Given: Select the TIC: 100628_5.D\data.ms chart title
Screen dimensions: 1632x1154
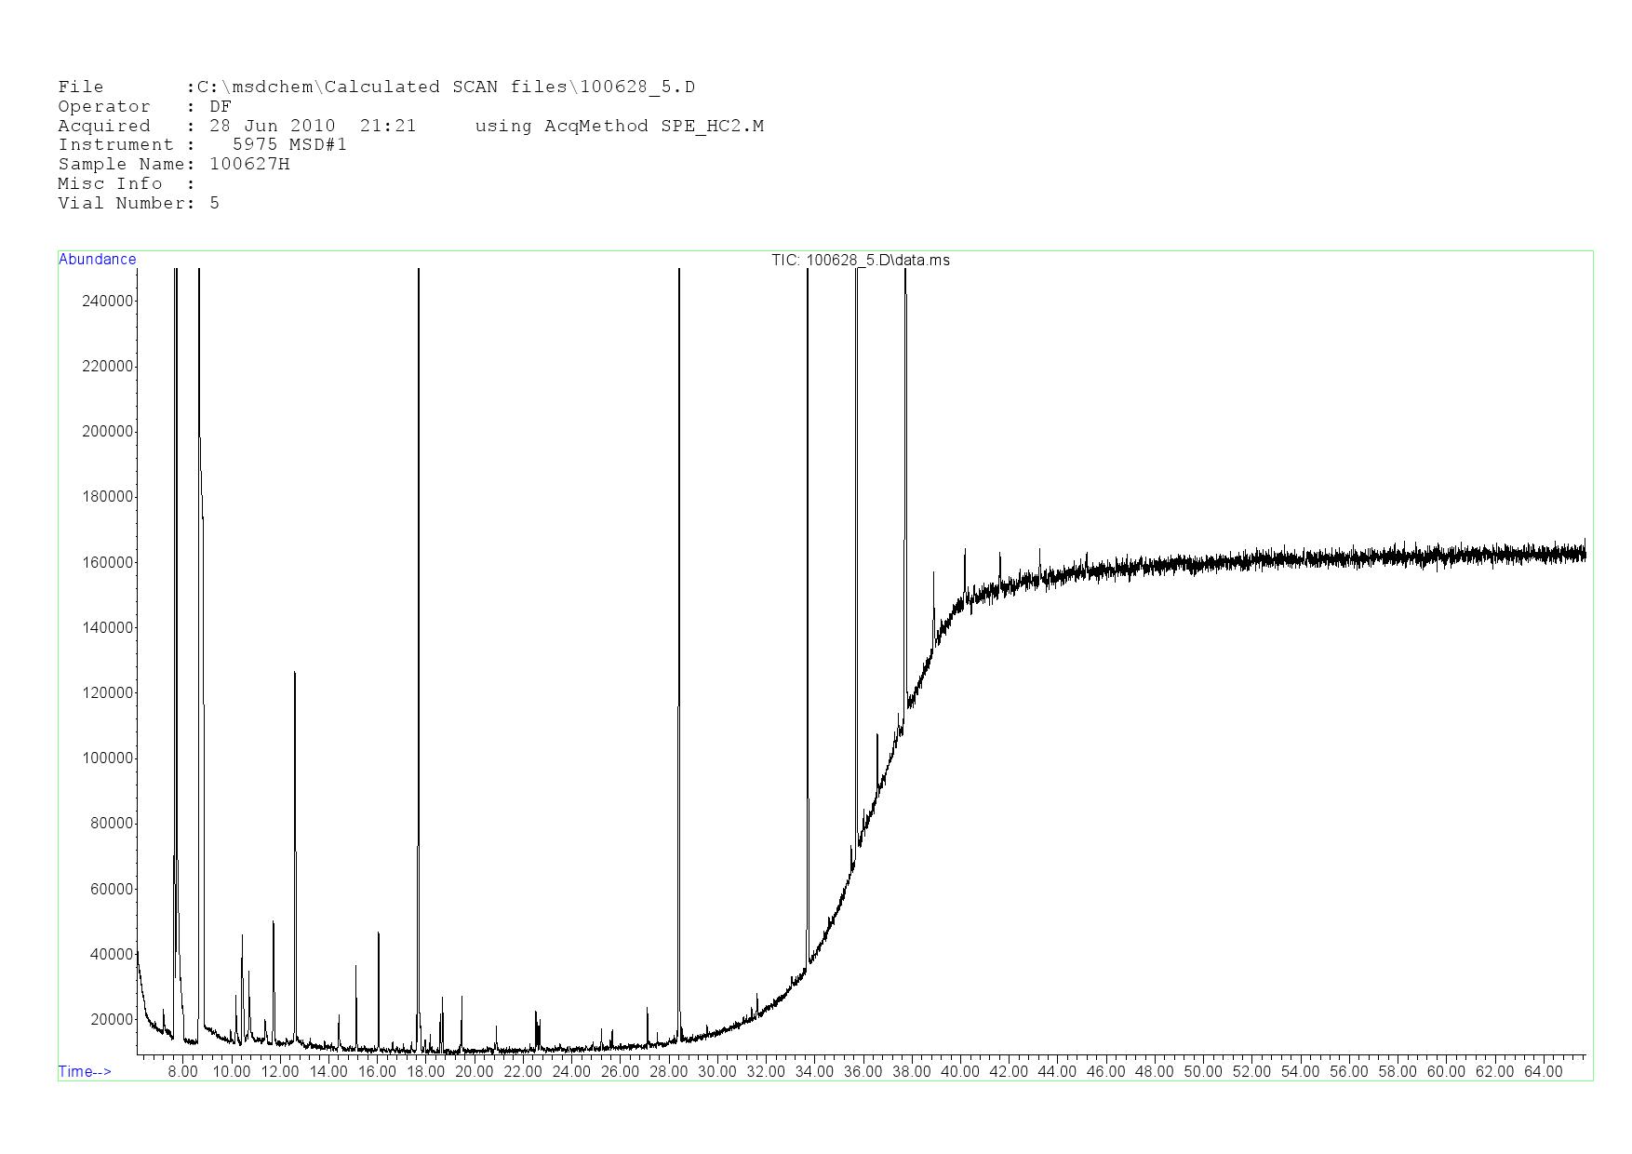Looking at the screenshot, I should pyautogui.click(x=860, y=260).
